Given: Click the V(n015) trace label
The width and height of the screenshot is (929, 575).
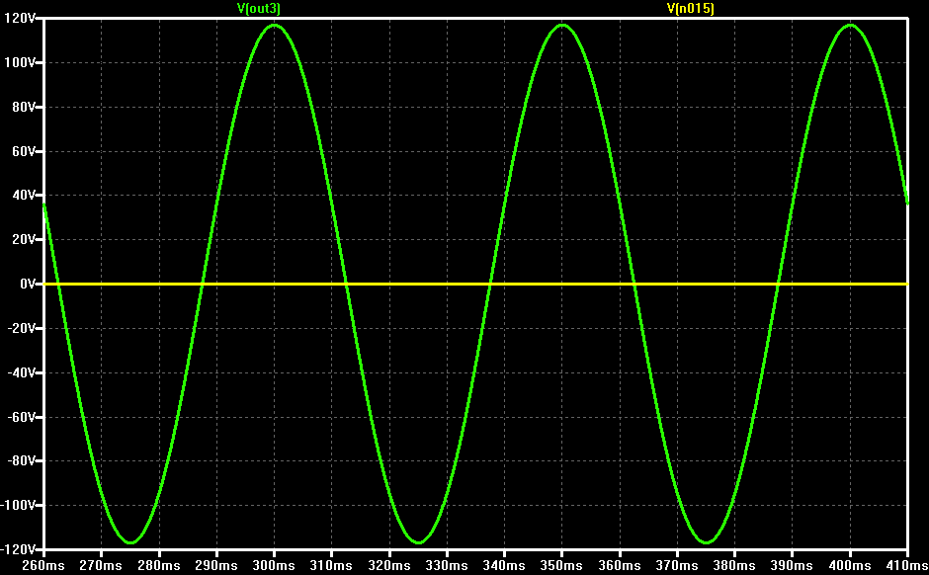Looking at the screenshot, I should pyautogui.click(x=690, y=8).
